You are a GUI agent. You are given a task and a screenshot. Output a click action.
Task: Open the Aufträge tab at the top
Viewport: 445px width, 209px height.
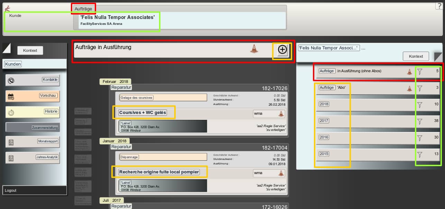coord(83,8)
